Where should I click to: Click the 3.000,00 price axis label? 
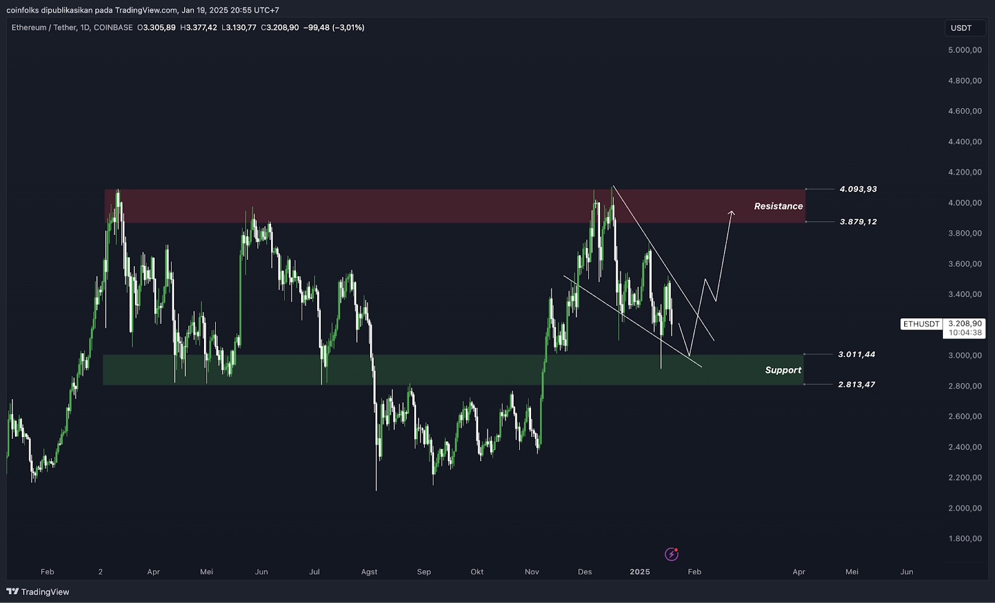(965, 355)
